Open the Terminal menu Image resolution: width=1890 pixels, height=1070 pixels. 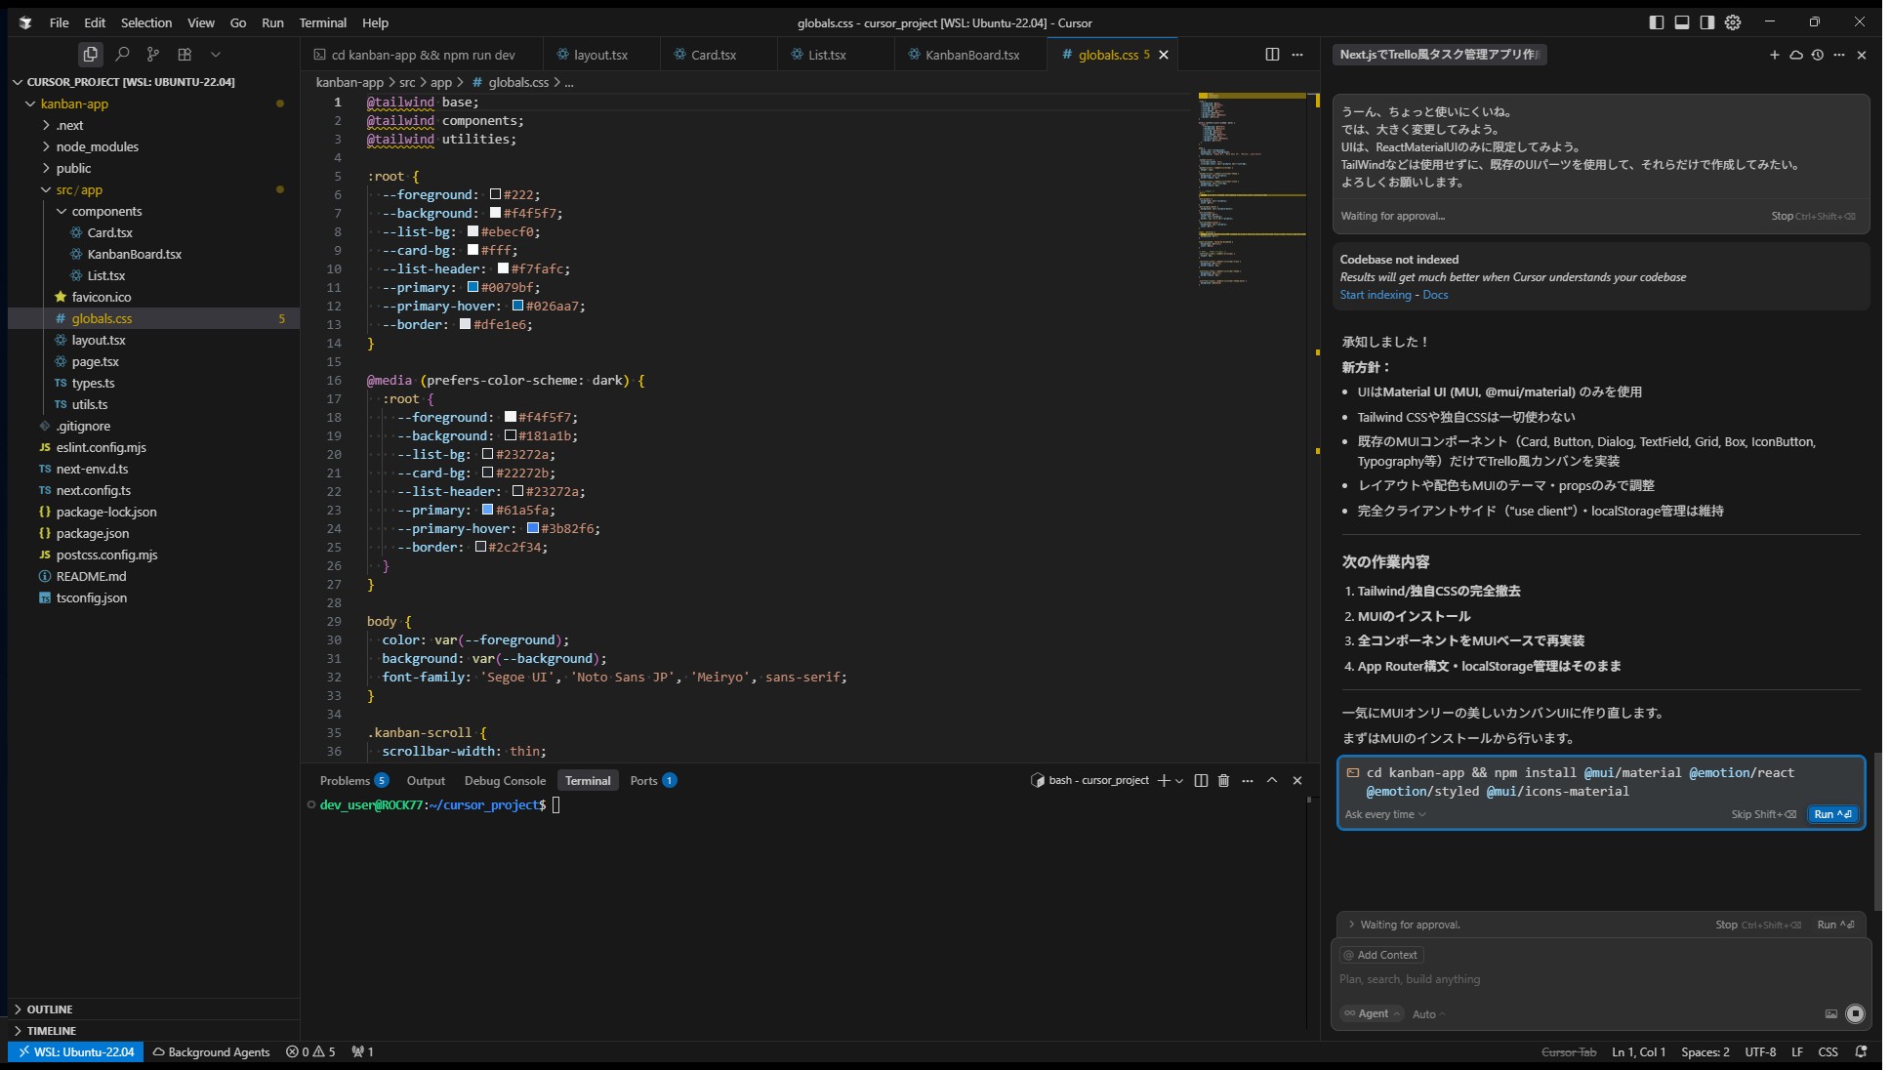coord(322,22)
